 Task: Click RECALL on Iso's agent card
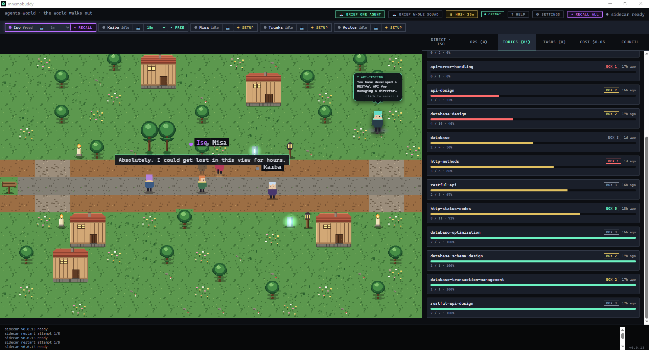click(83, 28)
